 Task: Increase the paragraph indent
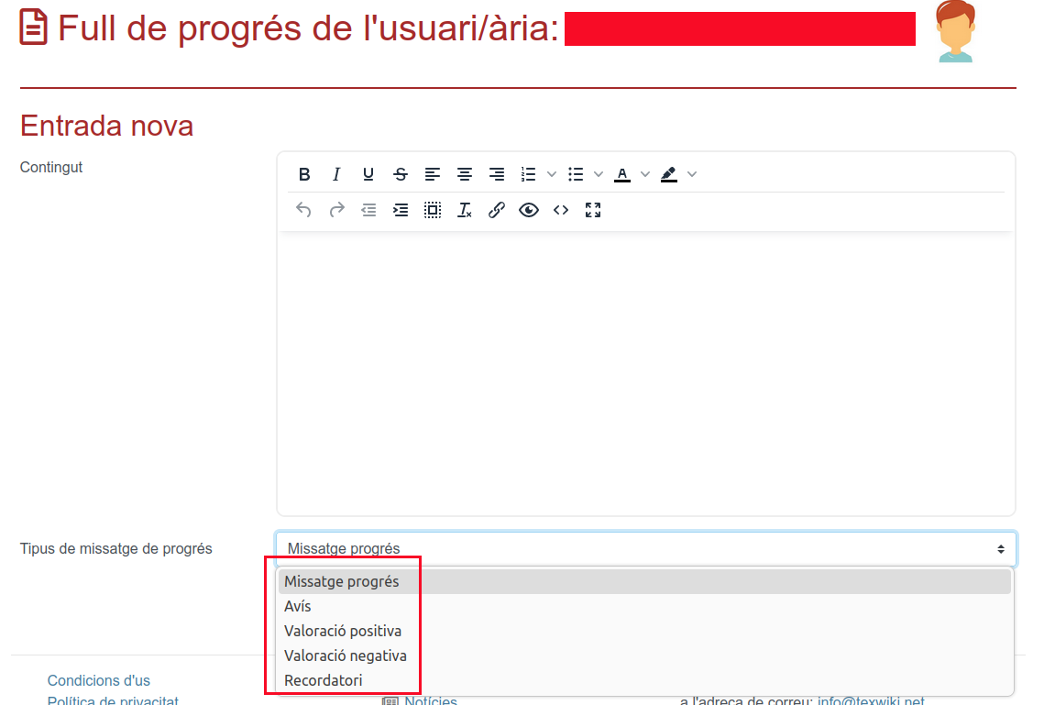pos(401,210)
